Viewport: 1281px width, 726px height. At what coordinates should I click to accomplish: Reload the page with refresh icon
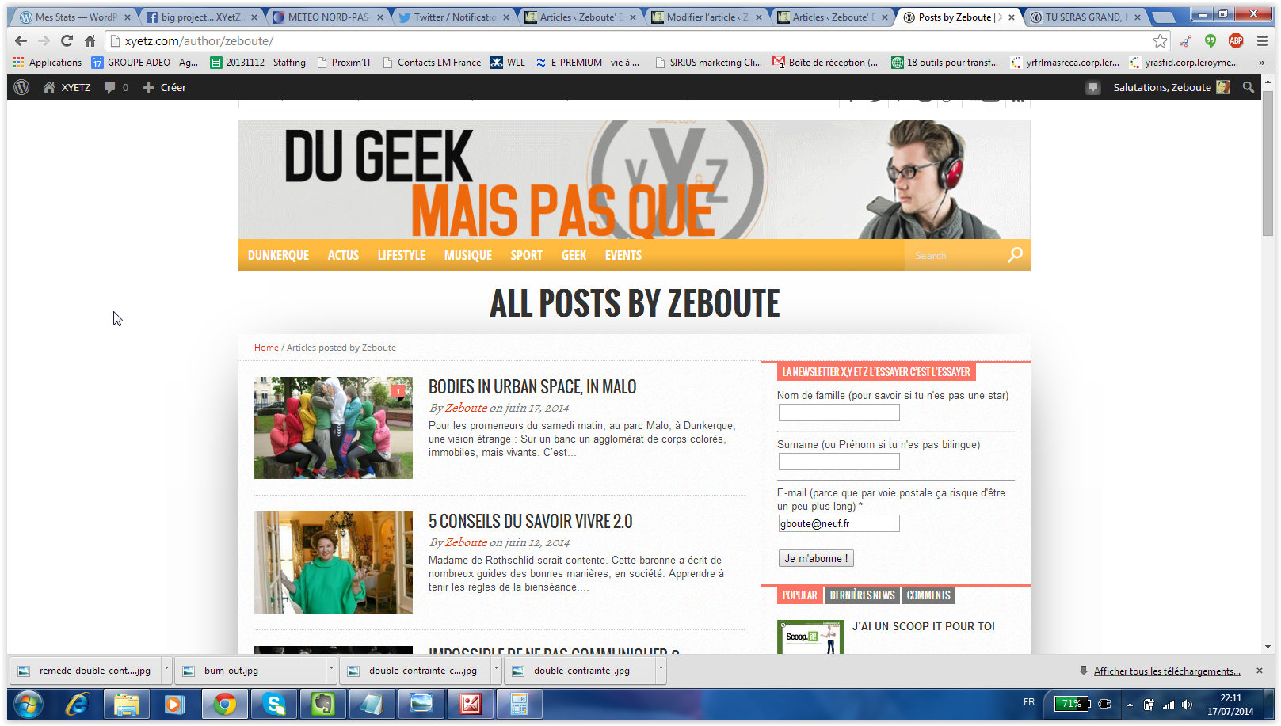[x=67, y=40]
